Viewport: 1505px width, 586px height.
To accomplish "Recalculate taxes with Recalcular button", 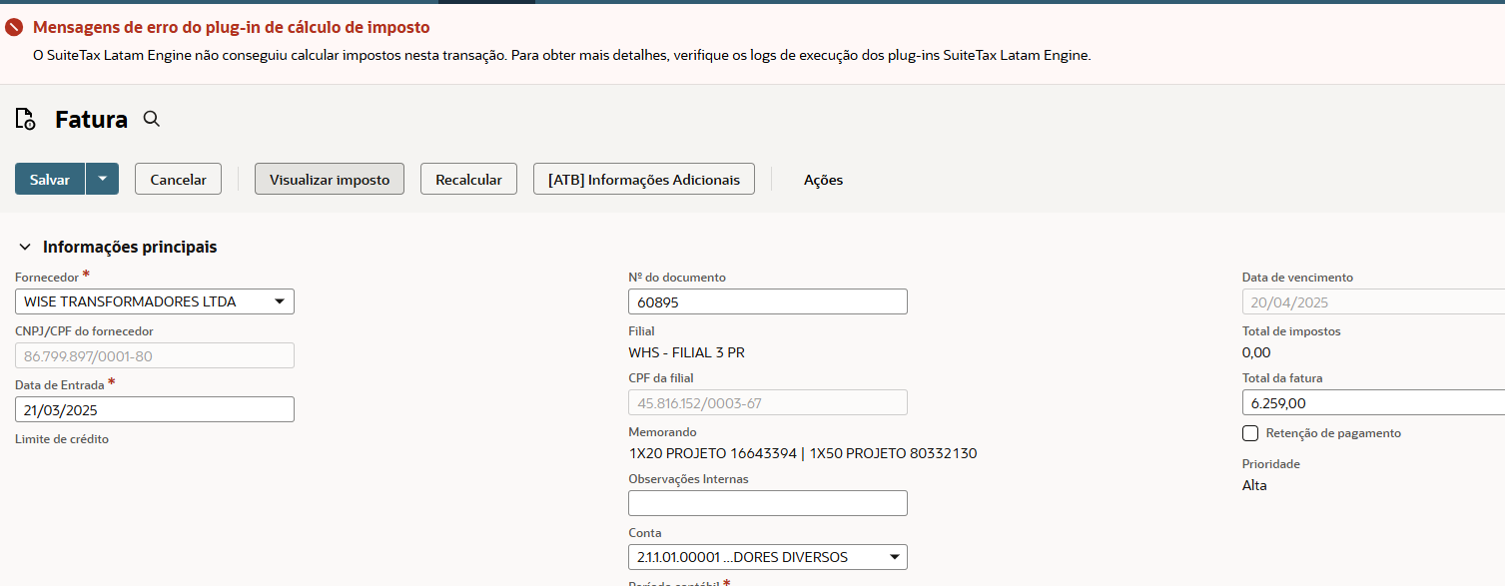I will 468,180.
